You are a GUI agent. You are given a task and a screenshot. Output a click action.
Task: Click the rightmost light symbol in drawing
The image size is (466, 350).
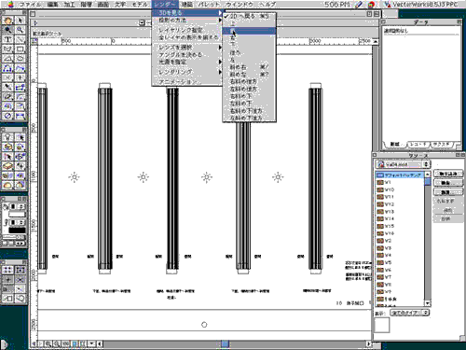278,177
